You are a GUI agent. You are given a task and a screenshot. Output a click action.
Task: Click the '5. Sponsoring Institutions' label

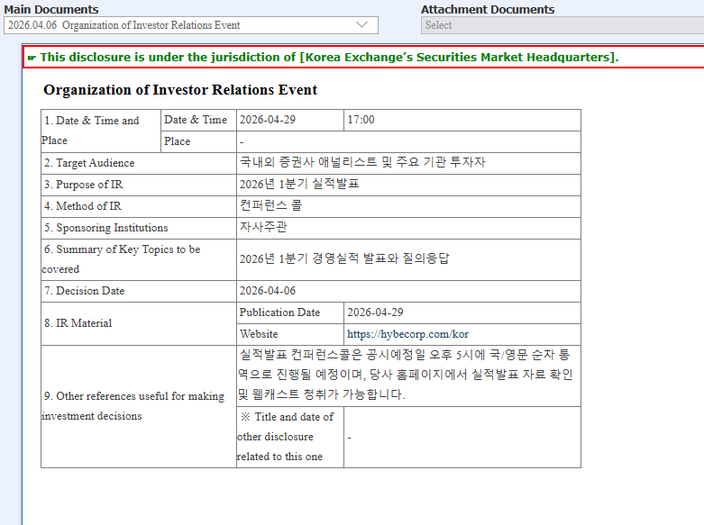[x=106, y=228]
